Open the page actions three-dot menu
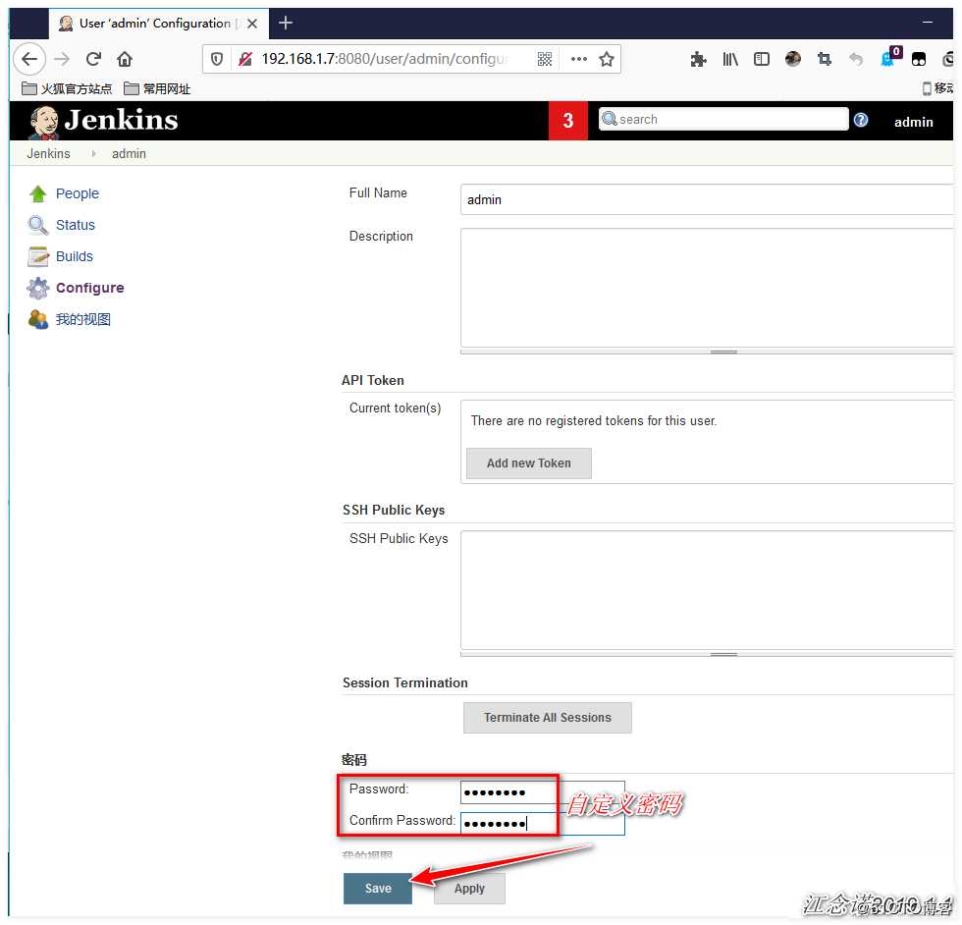The image size is (962, 925). pos(578,59)
